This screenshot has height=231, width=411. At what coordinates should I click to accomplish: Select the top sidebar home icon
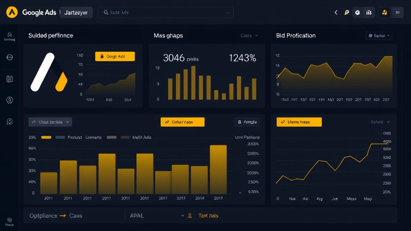(10, 36)
